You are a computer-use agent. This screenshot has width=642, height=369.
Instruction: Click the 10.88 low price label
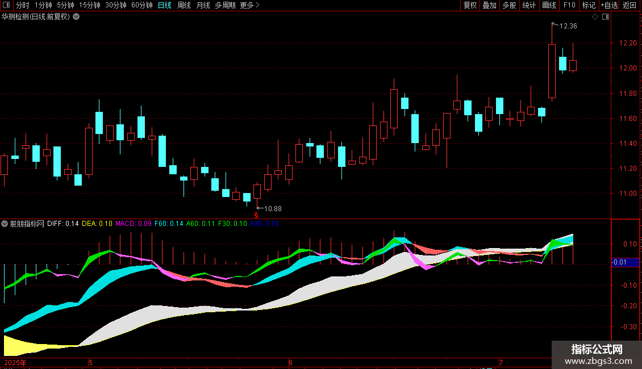coord(273,209)
